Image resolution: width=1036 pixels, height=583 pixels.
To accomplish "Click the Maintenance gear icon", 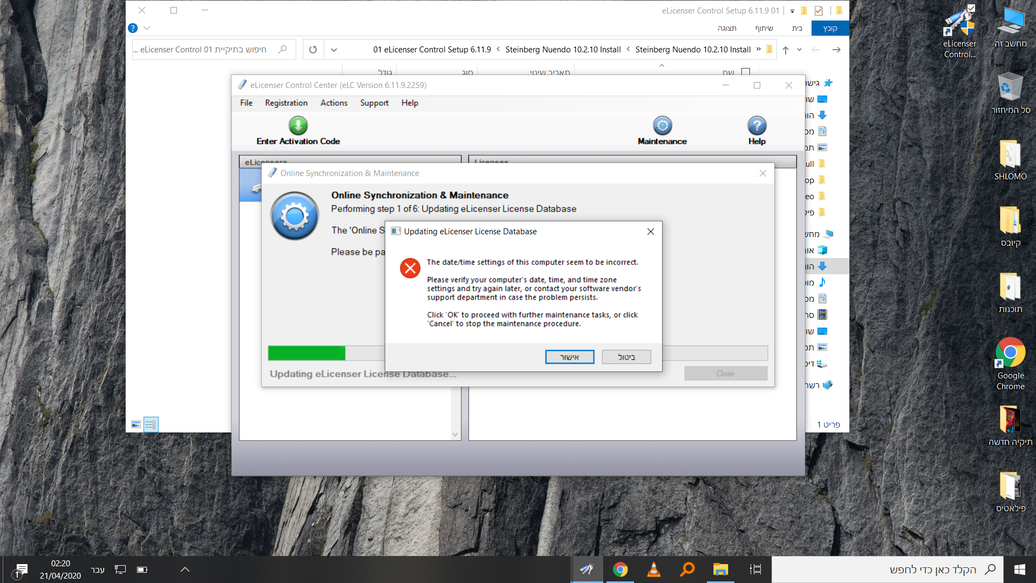I will click(662, 126).
